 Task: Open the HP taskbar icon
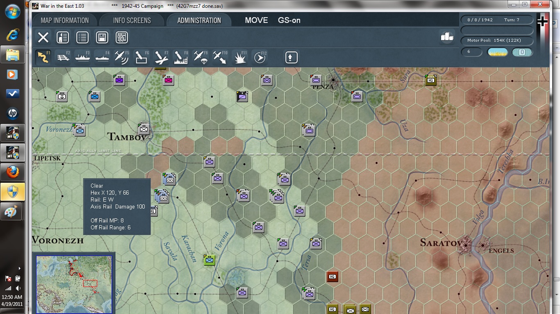coord(13,113)
